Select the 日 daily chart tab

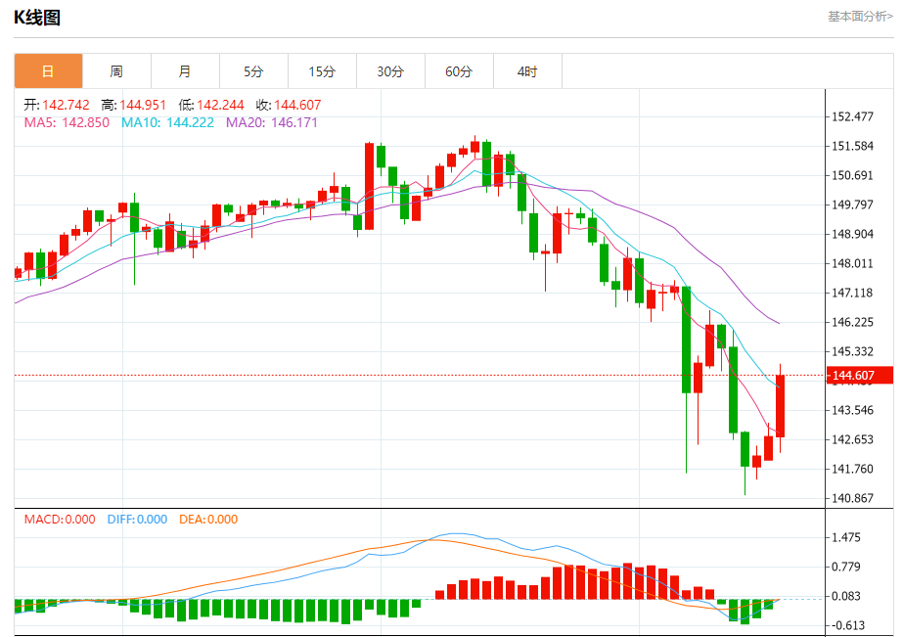pos(48,70)
